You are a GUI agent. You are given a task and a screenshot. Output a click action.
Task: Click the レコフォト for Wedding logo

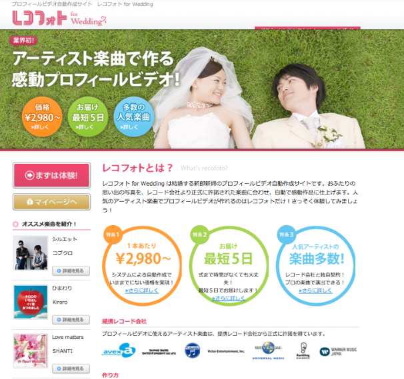(x=59, y=18)
